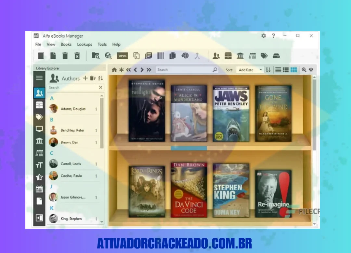Switch to detailed list view
This screenshot has height=253, width=351.
tap(286, 70)
